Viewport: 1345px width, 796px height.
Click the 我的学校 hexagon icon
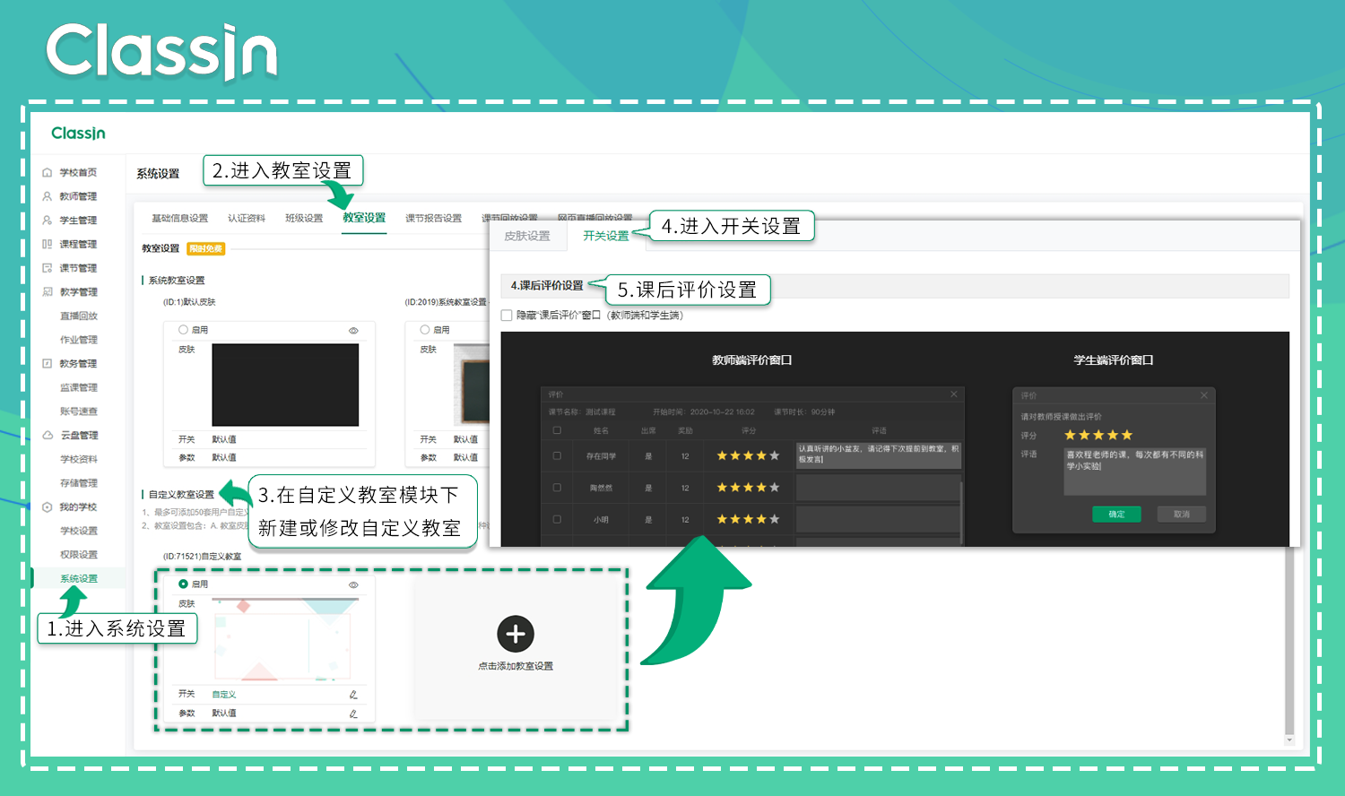(48, 506)
